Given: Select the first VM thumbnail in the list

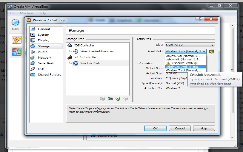Looking at the screenshot, I should pos(16,40).
